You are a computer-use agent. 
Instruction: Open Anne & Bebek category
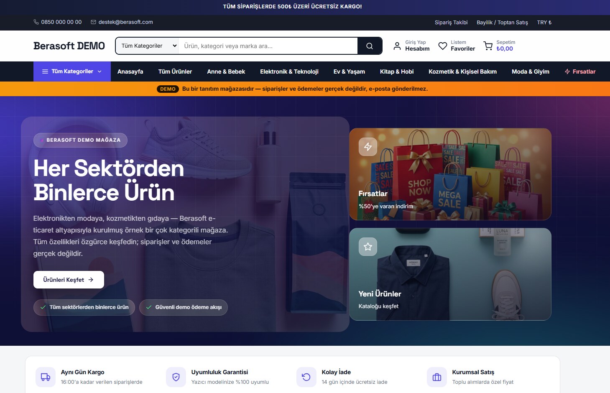point(226,71)
